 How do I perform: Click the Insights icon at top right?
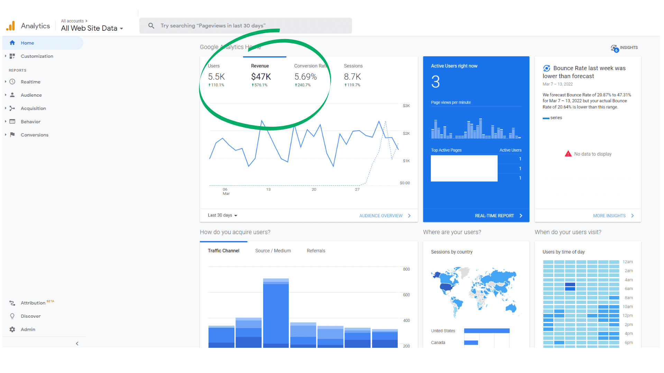(x=614, y=48)
